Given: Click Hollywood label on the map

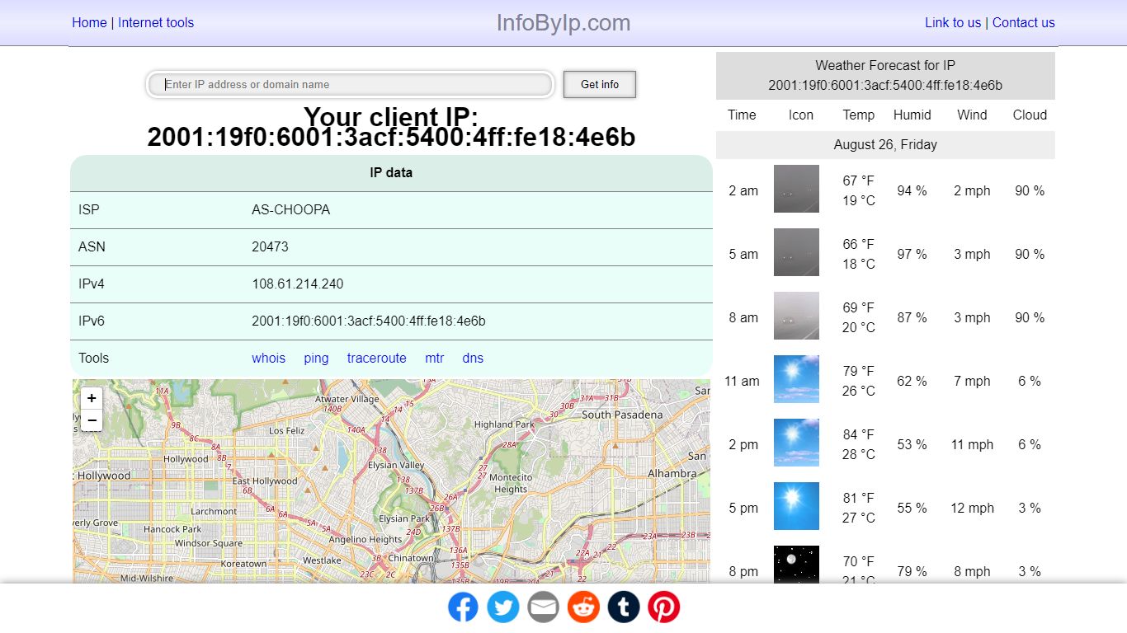Looking at the screenshot, I should pos(186,459).
